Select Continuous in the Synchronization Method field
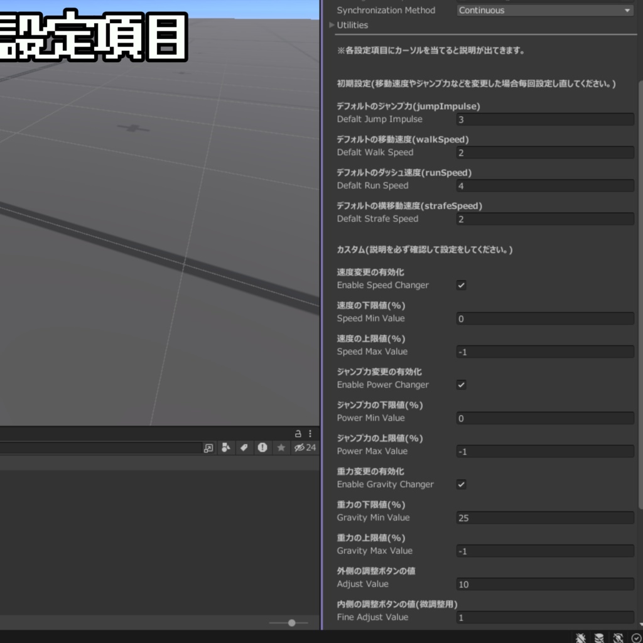Image resolution: width=643 pixels, height=643 pixels. 544,10
